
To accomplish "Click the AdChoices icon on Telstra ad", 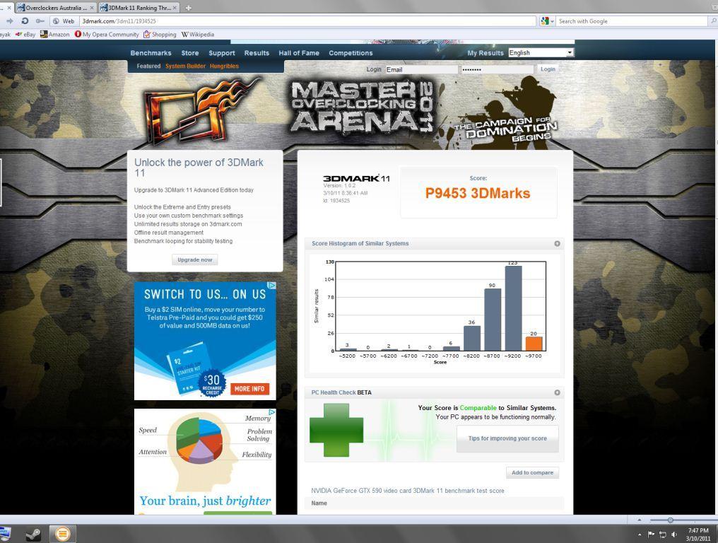I will pos(272,286).
